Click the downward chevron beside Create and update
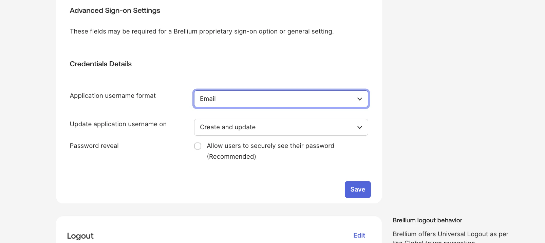The width and height of the screenshot is (545, 243). (359, 127)
